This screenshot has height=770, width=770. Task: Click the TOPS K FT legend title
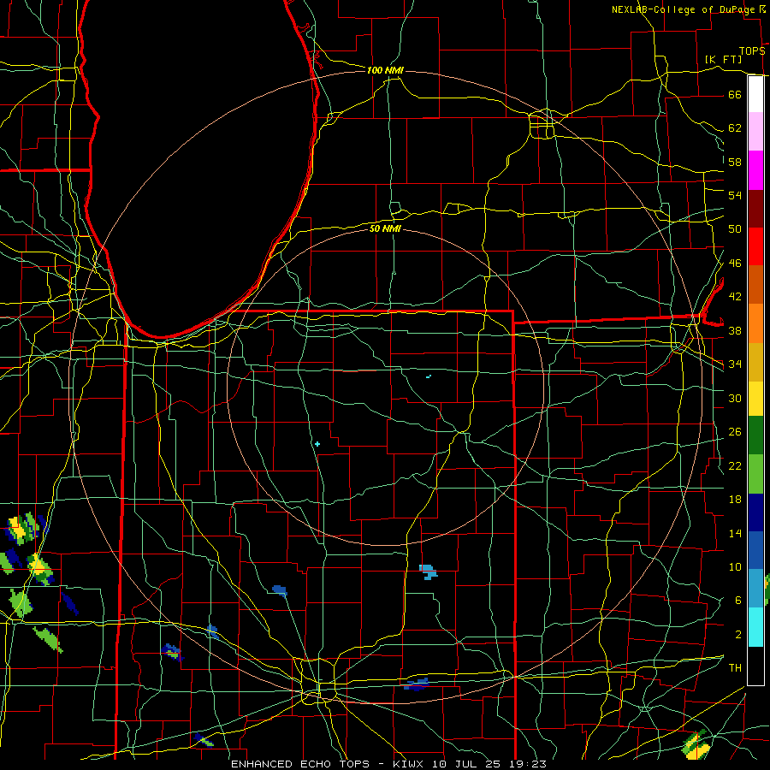click(x=735, y=55)
